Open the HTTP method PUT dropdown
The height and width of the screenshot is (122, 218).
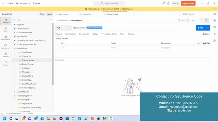(63, 28)
